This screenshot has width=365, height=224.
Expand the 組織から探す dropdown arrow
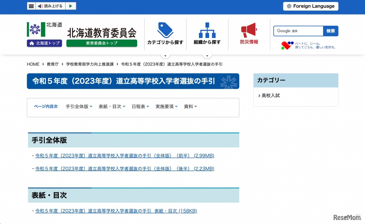[207, 56]
